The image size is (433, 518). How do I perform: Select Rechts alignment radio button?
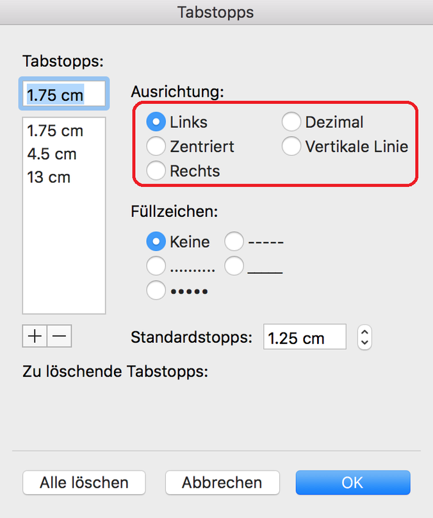coord(156,171)
